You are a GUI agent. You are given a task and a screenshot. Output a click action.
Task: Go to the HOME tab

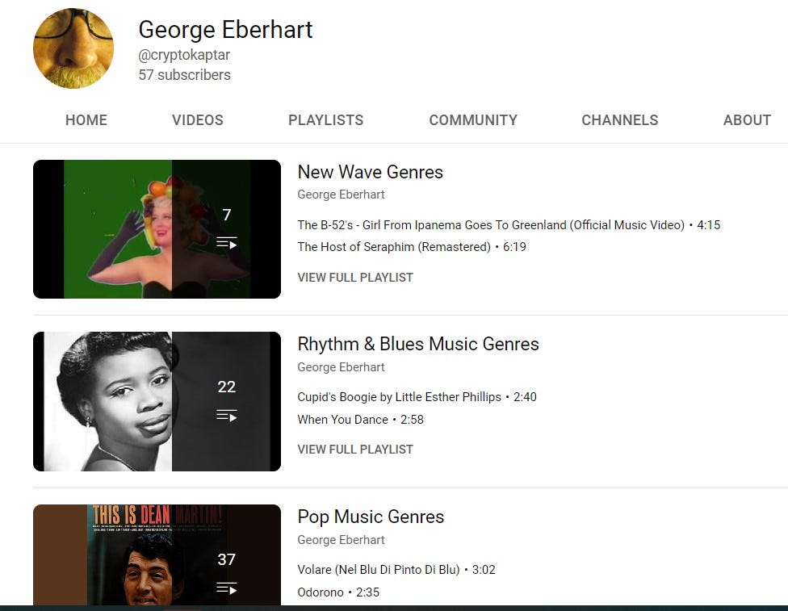(x=86, y=120)
